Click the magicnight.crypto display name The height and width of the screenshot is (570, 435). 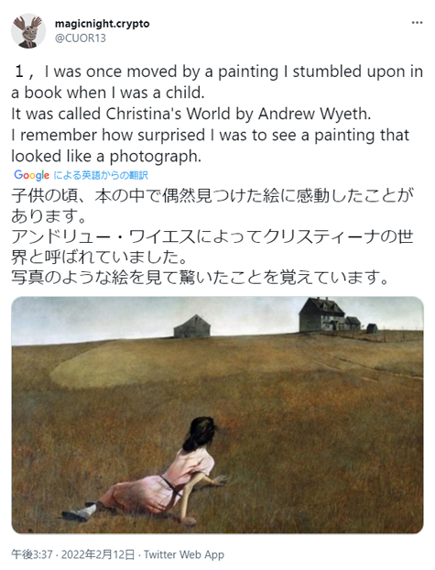coord(103,24)
